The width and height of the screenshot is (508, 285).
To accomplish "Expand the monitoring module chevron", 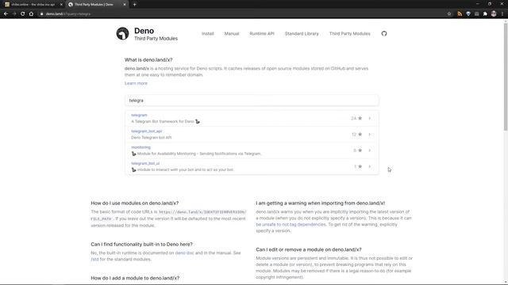I will pyautogui.click(x=369, y=150).
